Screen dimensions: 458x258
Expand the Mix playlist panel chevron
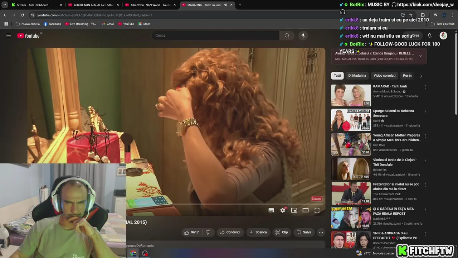click(x=420, y=56)
